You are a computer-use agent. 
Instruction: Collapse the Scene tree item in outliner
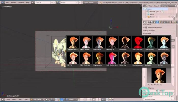point(144,9)
